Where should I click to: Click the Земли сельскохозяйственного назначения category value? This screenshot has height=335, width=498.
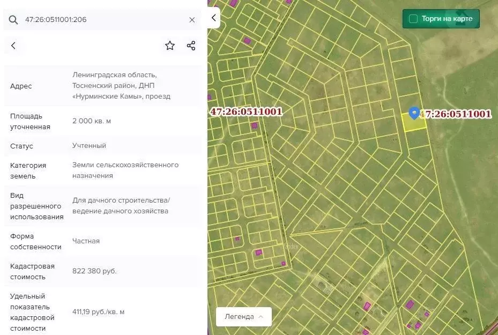[x=125, y=170]
